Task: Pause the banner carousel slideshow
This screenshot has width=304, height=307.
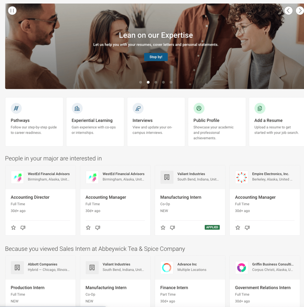Action: coord(12,10)
